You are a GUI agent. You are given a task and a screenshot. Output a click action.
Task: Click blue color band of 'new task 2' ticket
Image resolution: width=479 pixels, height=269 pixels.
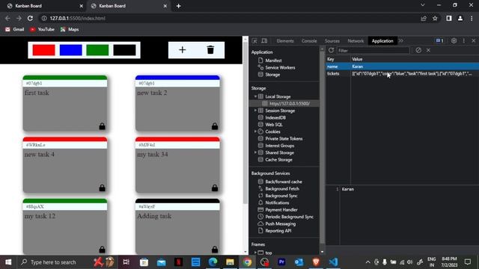[x=177, y=78]
